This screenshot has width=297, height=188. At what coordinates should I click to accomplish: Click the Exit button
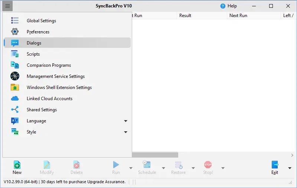click(275, 168)
